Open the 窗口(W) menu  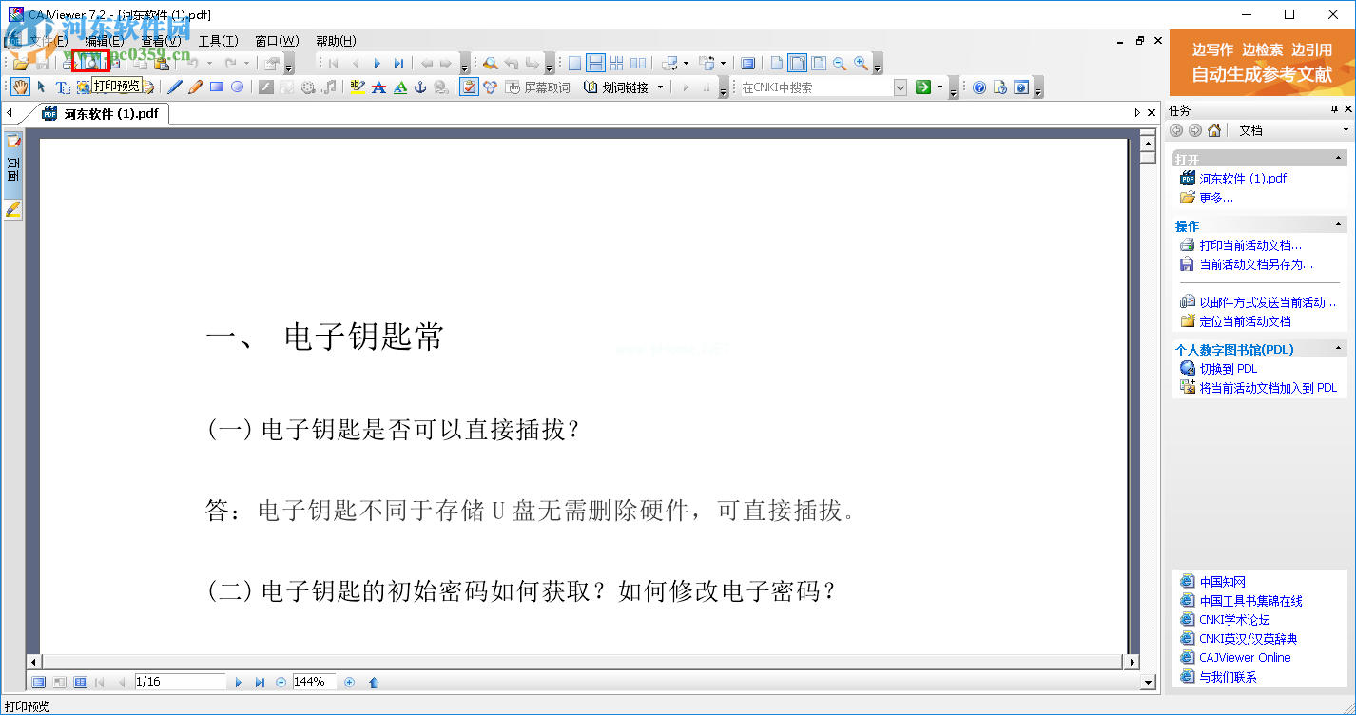coord(277,41)
